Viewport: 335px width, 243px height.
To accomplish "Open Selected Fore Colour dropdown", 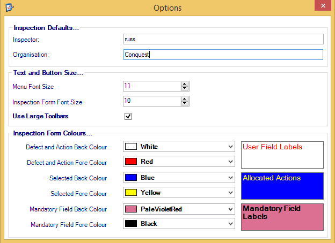I will [x=179, y=193].
